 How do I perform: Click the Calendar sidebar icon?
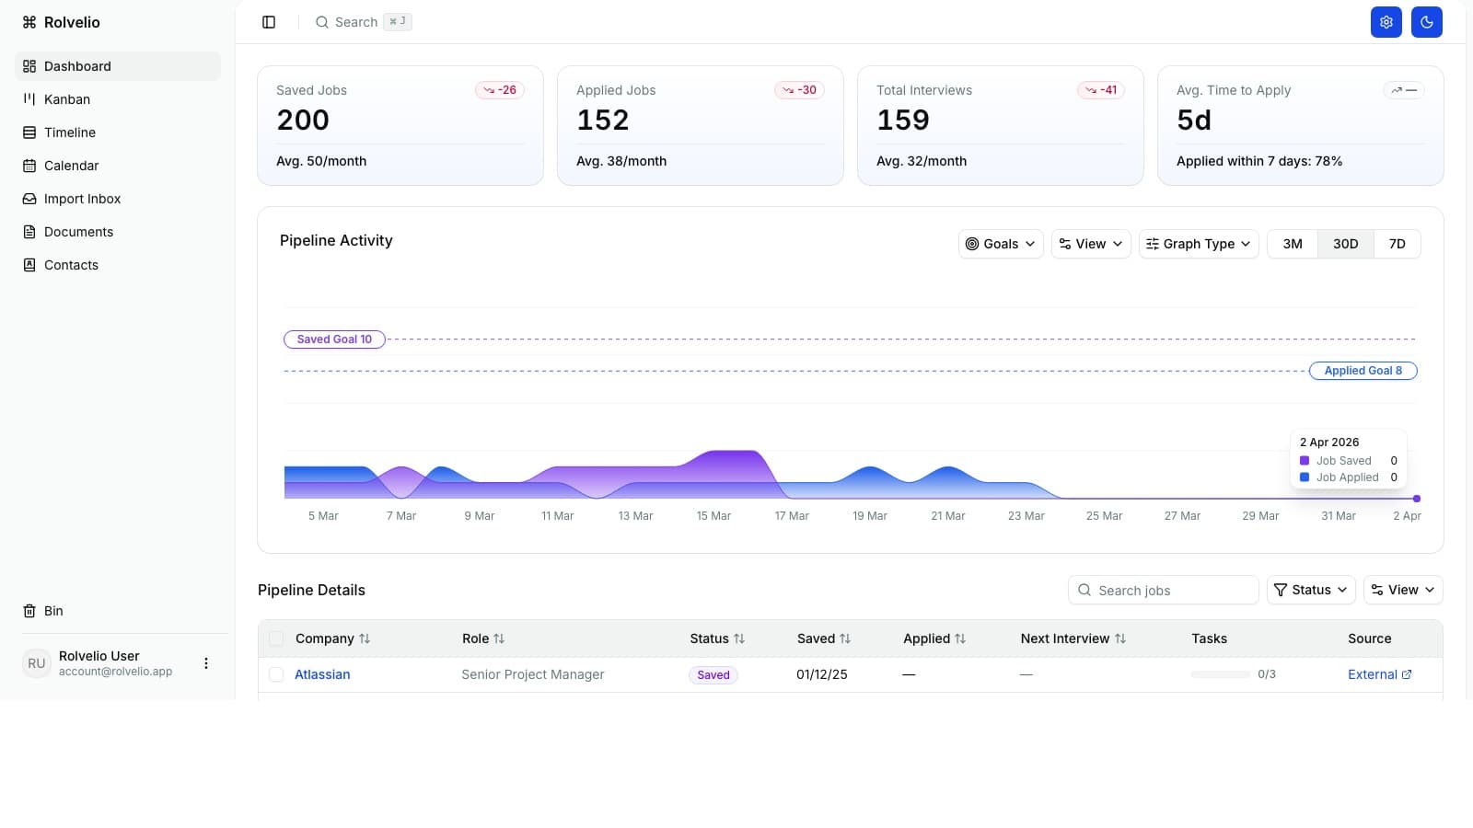pyautogui.click(x=29, y=166)
